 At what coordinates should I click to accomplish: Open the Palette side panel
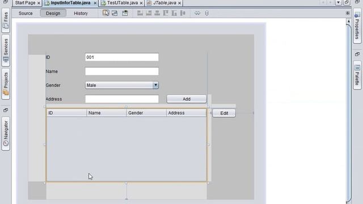[x=357, y=75]
